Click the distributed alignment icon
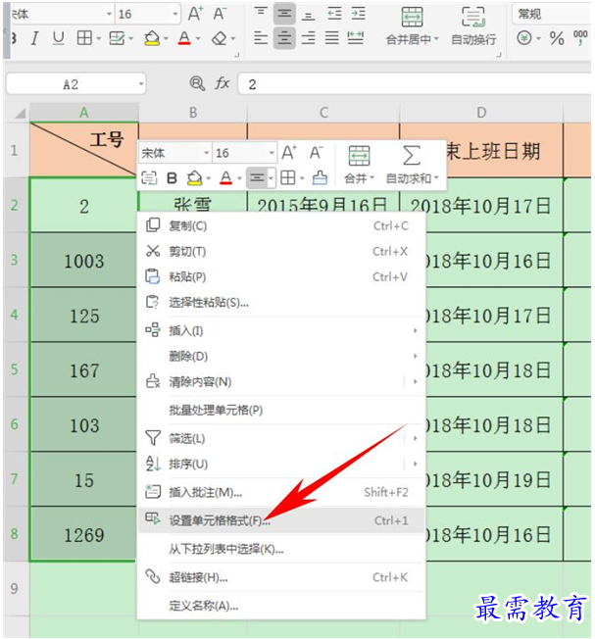 coord(356,38)
